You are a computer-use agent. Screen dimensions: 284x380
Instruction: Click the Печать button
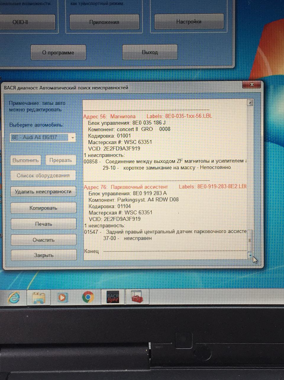coord(43,224)
